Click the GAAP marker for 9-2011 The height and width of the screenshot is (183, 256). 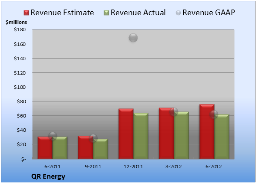pos(93,138)
